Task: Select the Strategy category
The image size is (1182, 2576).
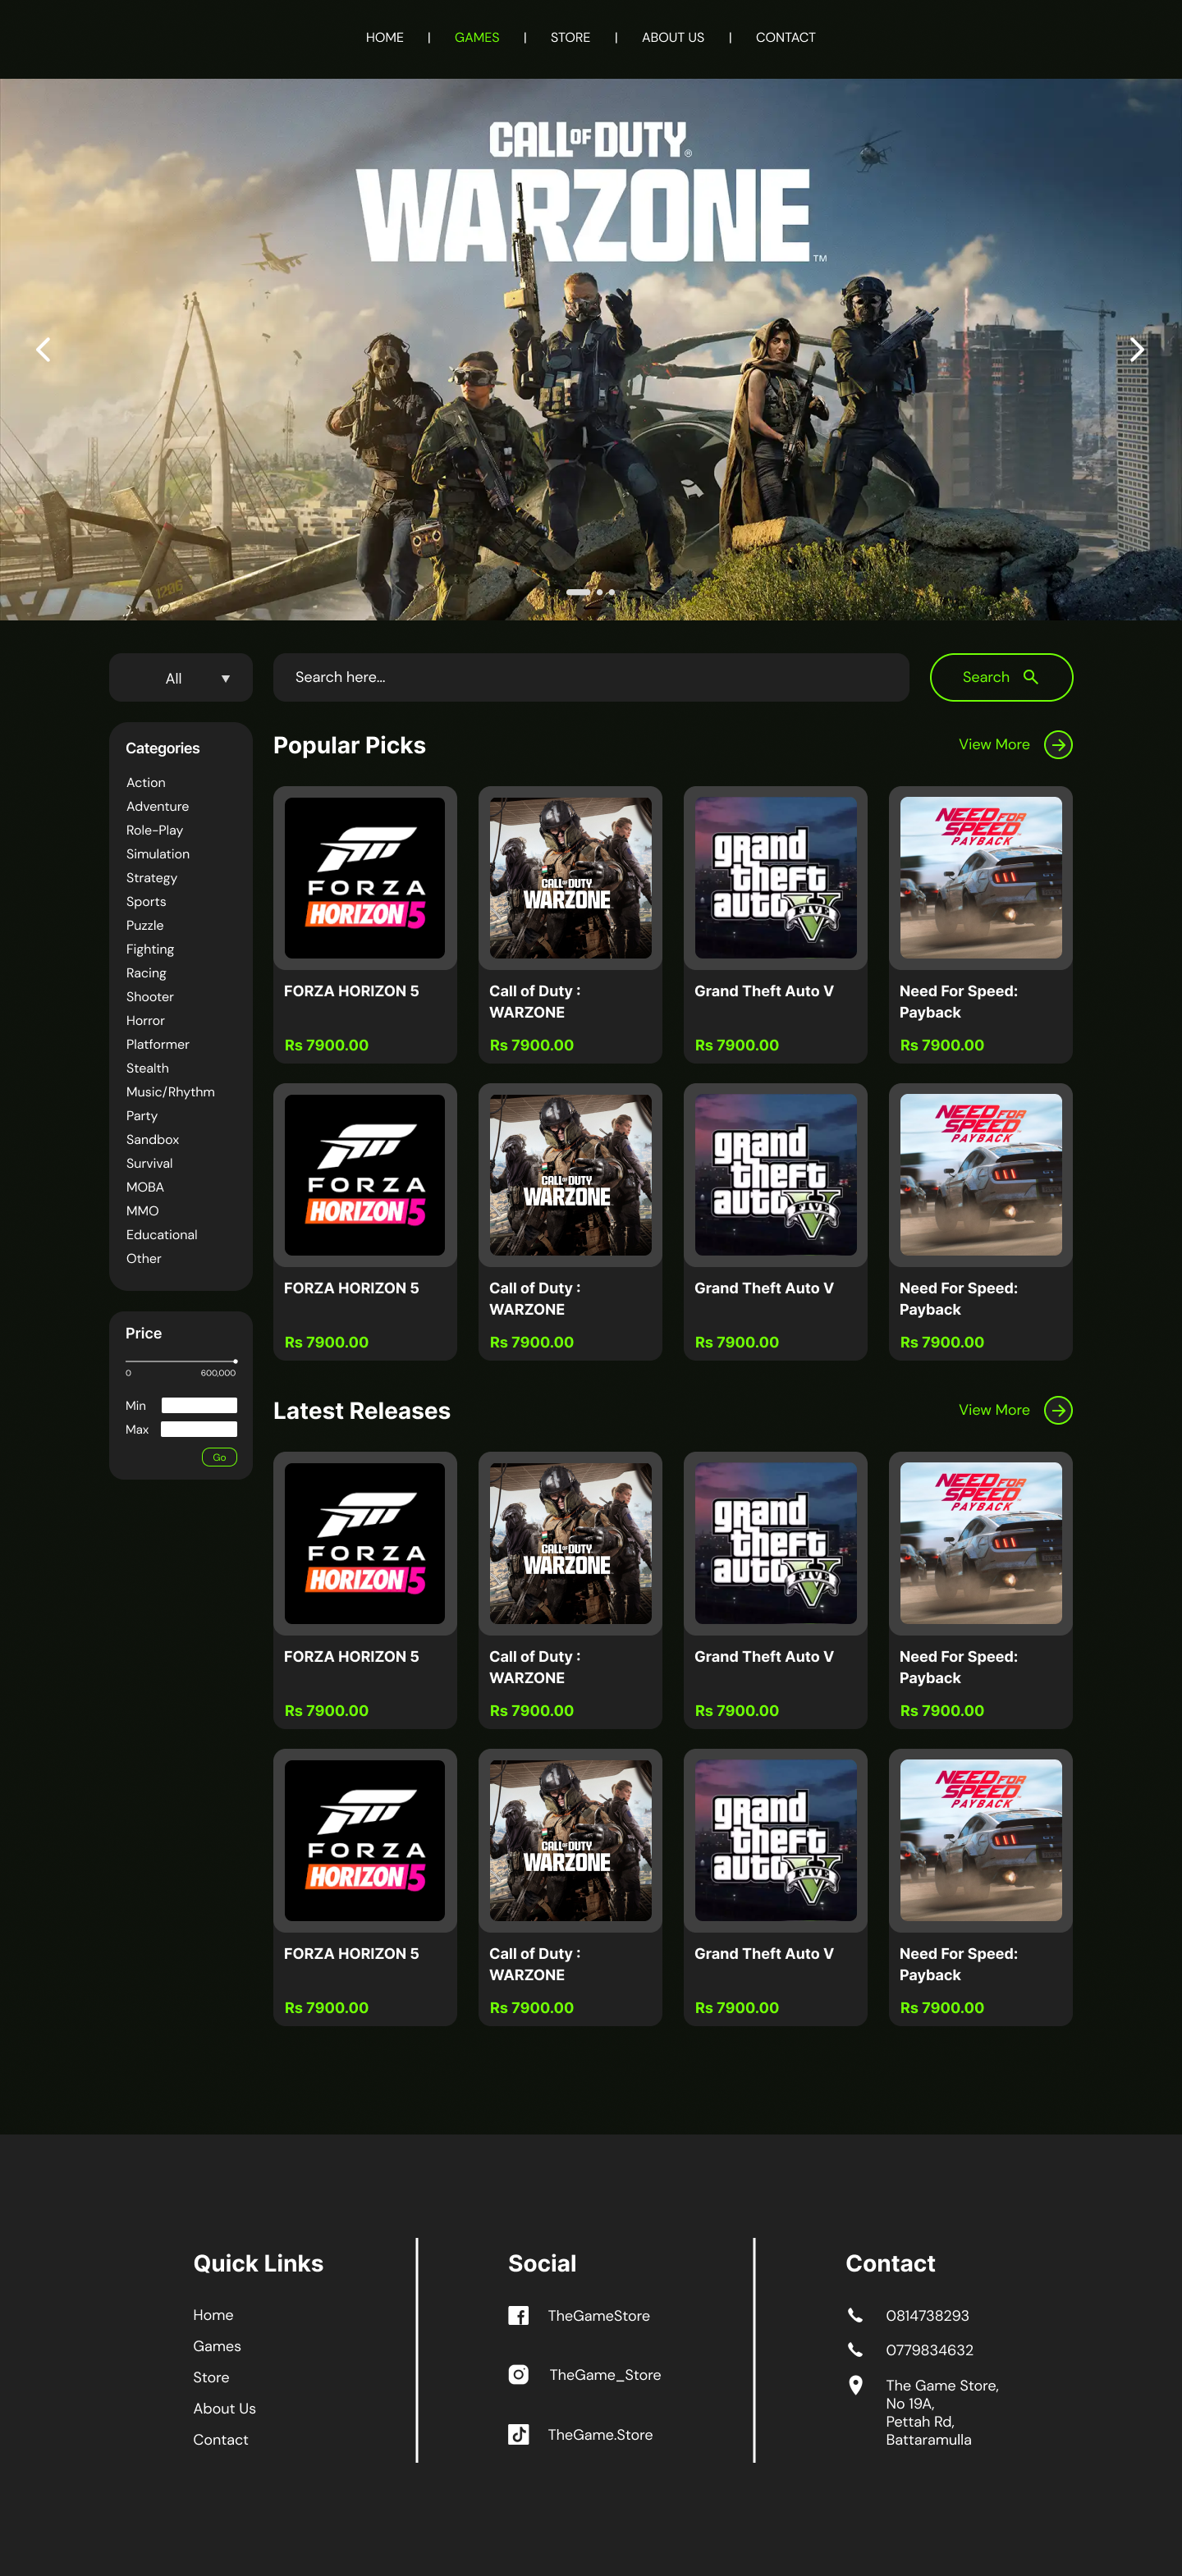Action: 152,879
